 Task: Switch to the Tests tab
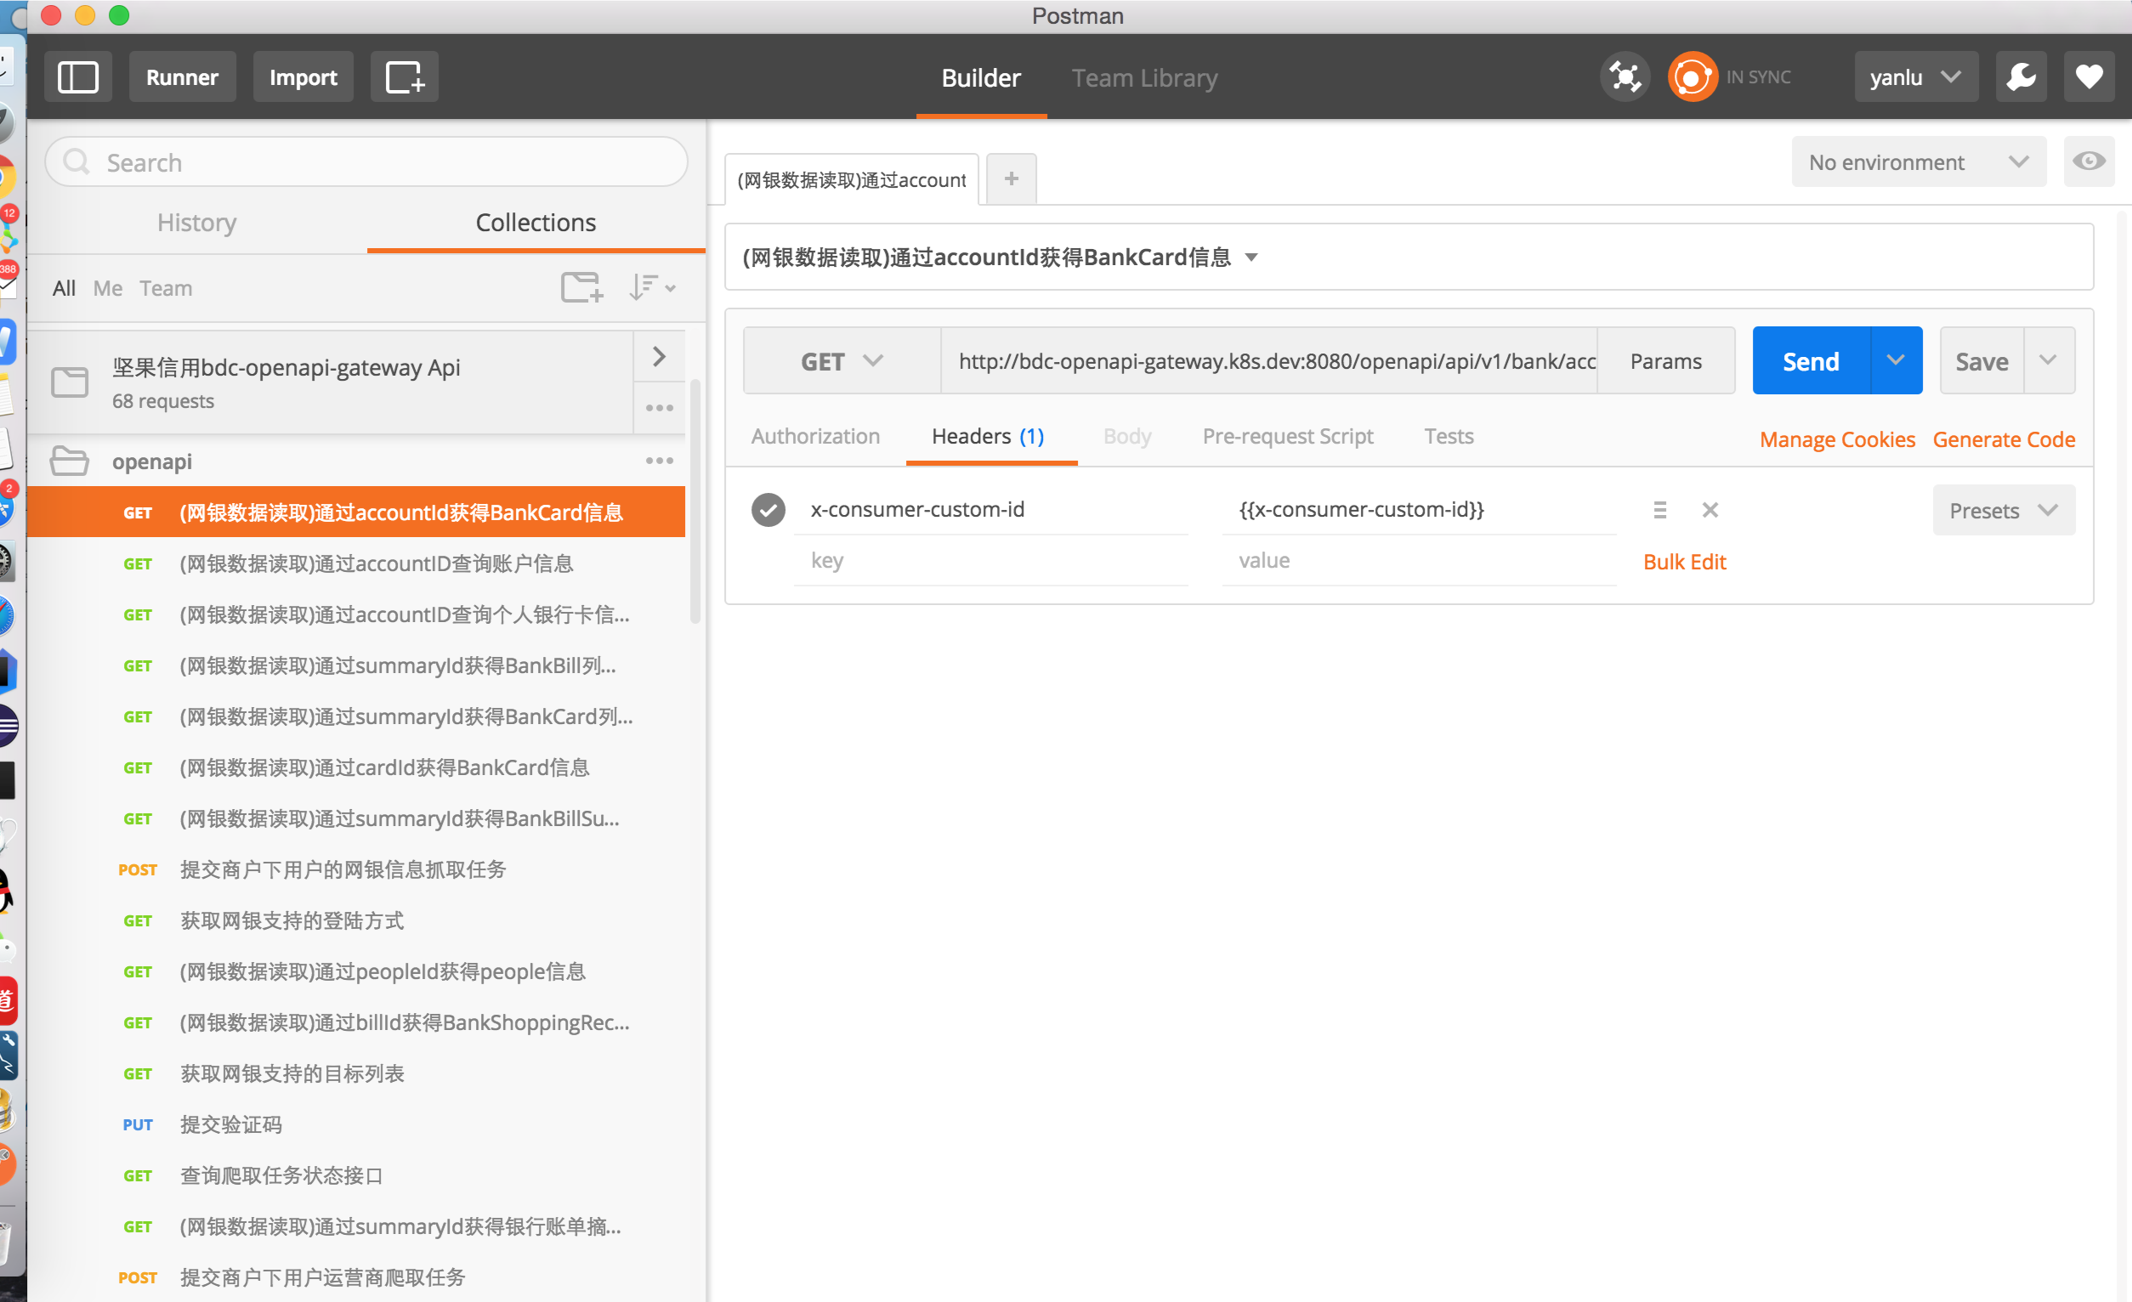point(1449,439)
